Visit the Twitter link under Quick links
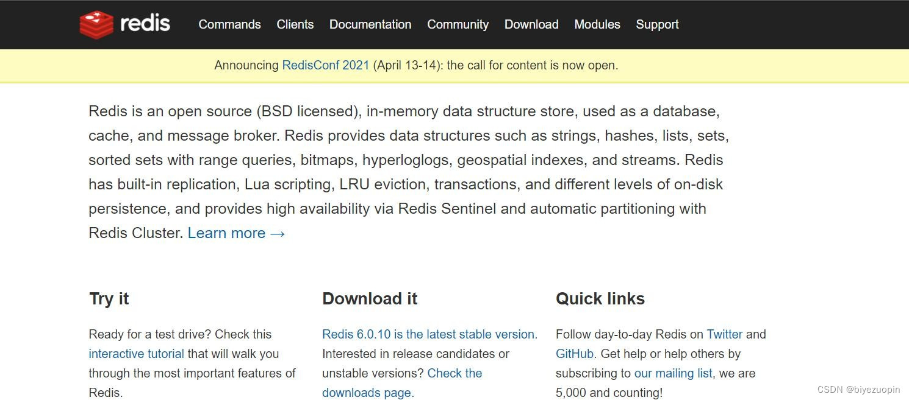Screen dimensions: 909x400 pos(725,334)
